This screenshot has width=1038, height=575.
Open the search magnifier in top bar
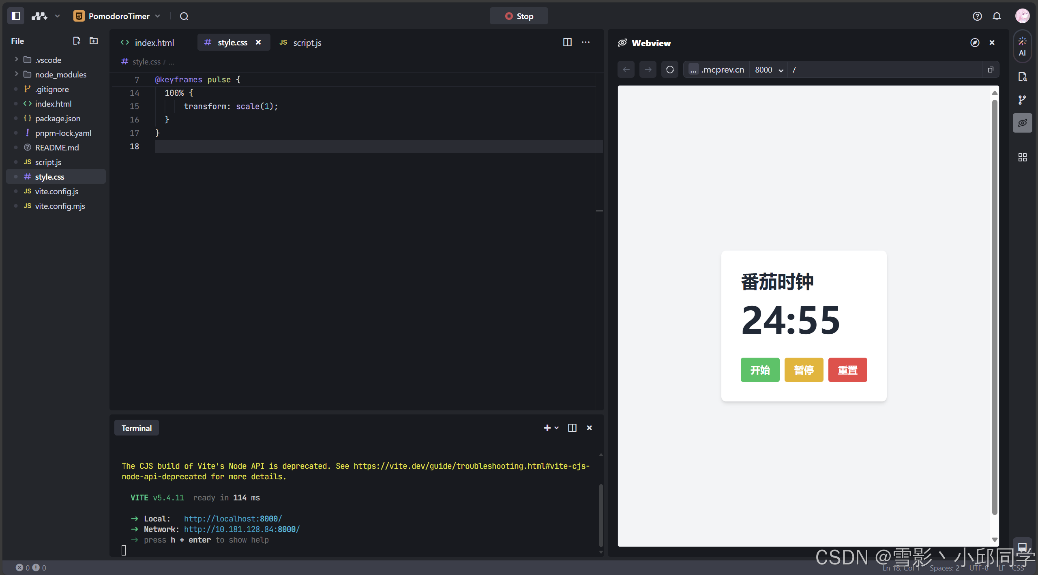[x=184, y=16]
